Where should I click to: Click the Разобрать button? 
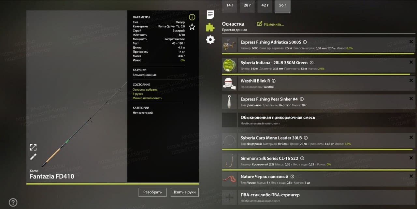[x=152, y=192]
